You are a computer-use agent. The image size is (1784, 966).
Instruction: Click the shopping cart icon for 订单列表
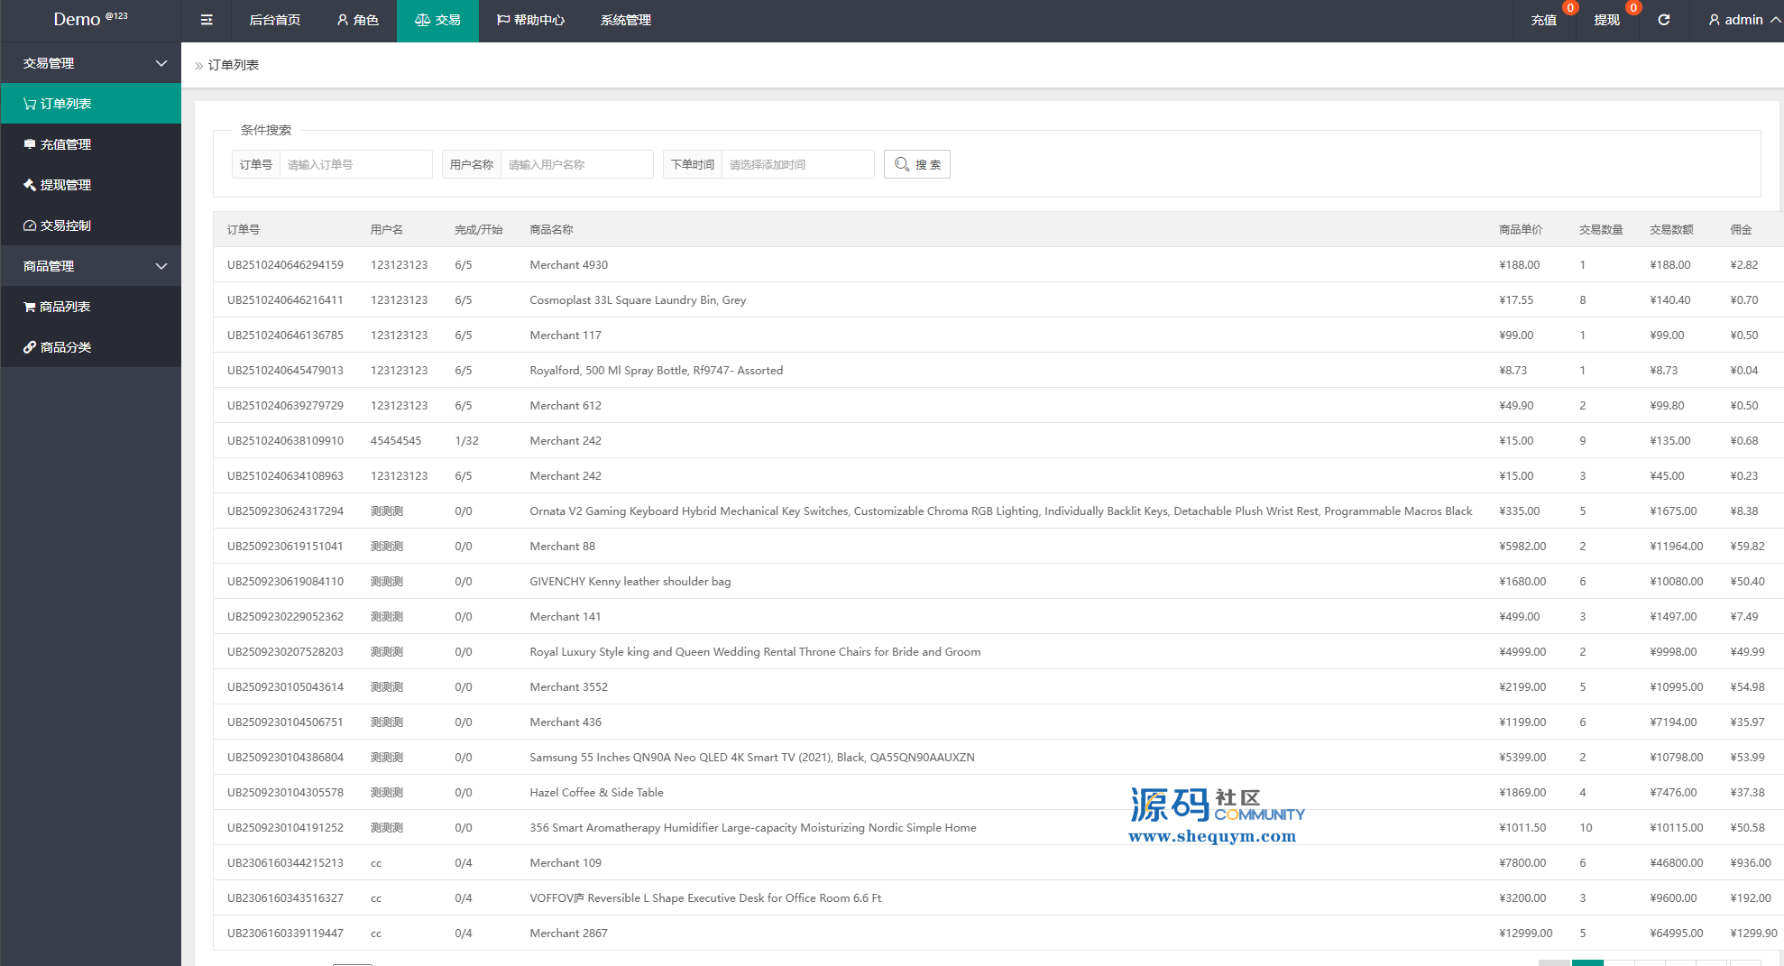(30, 104)
